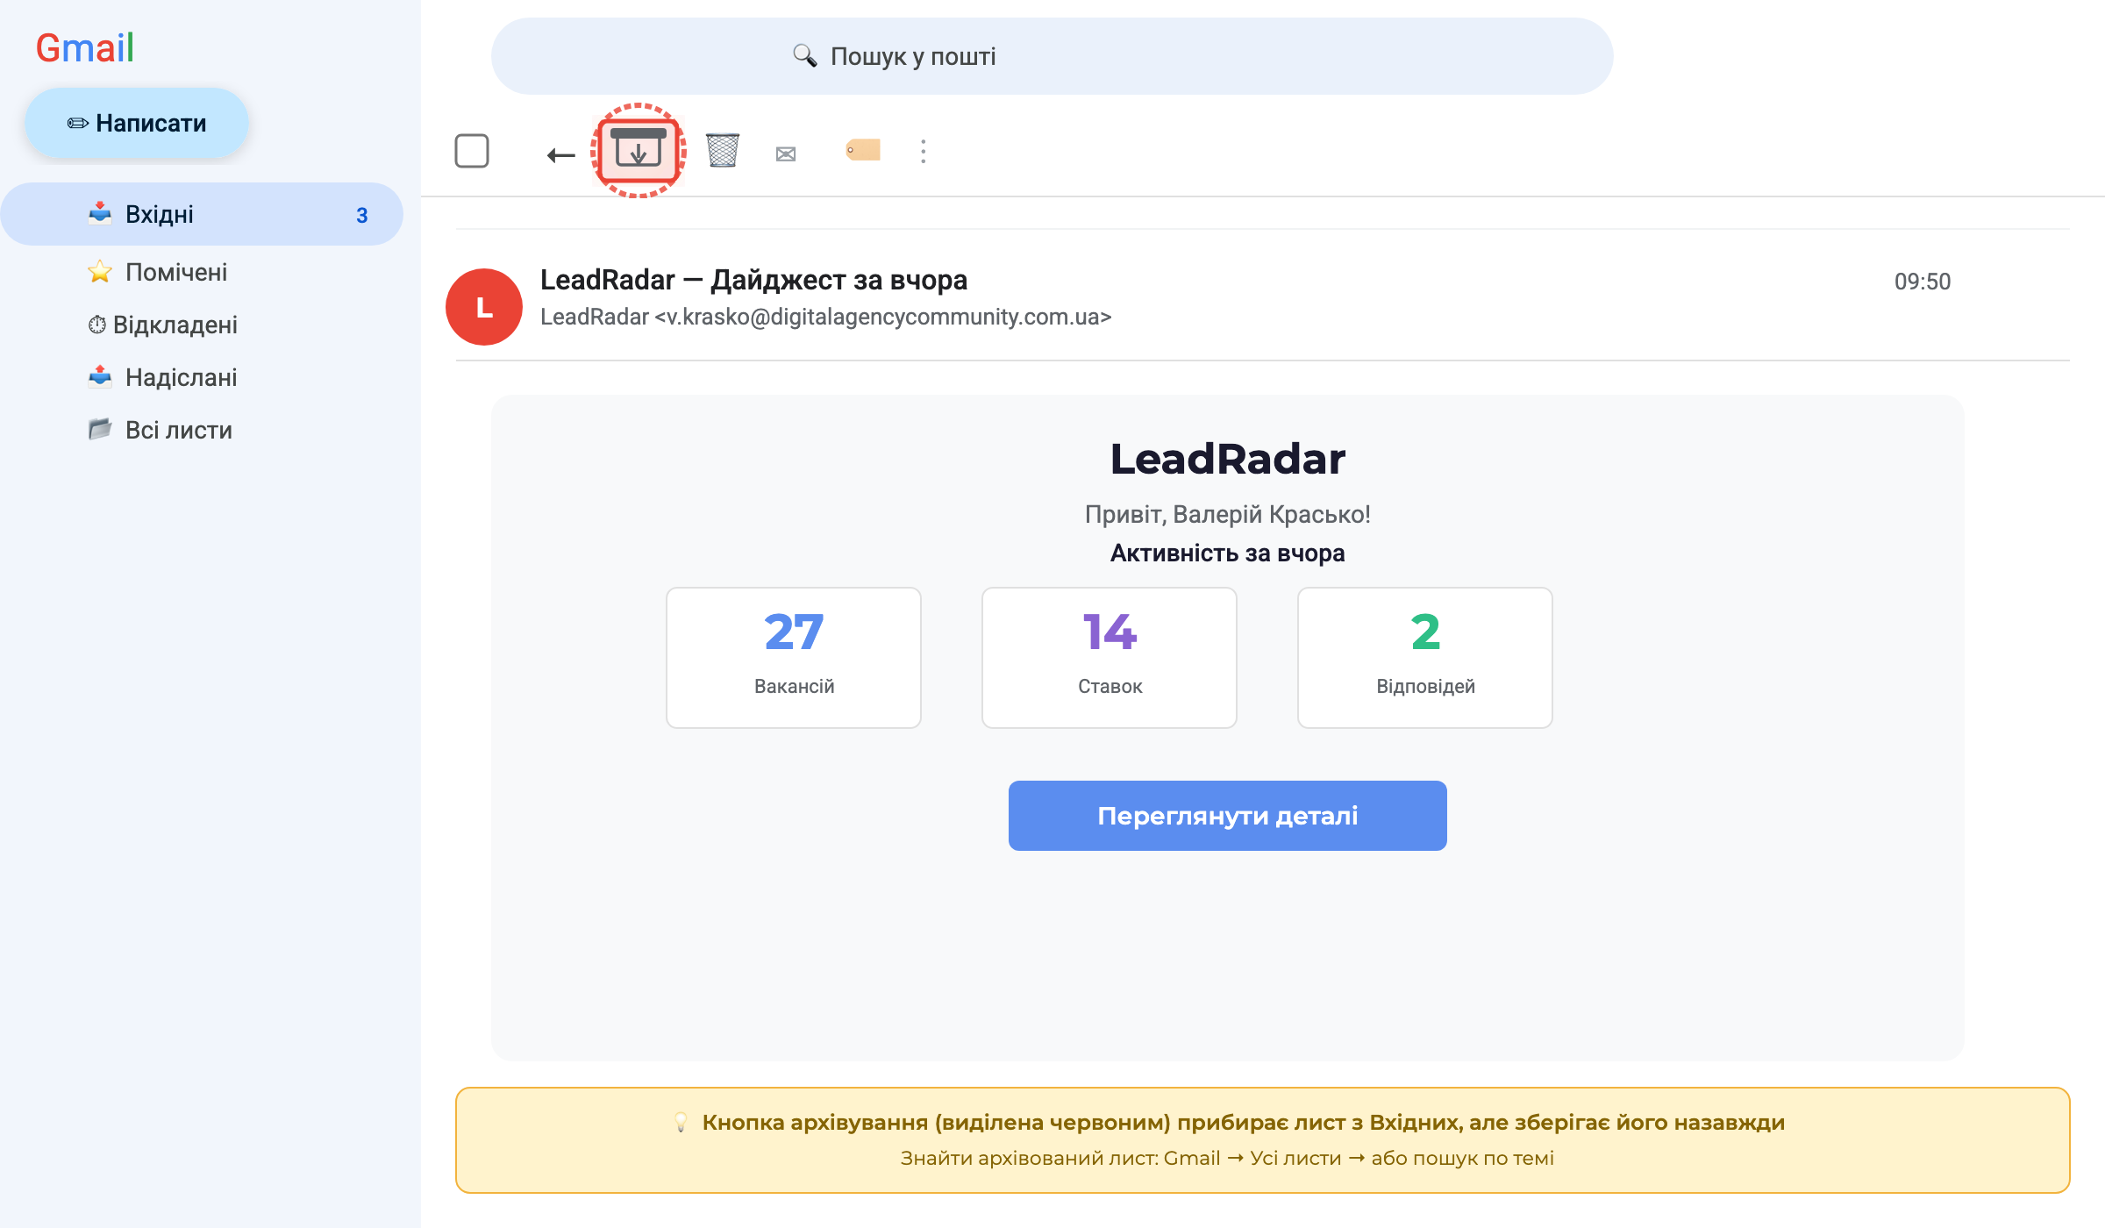
Task: Open the Вхідні inbox folder
Action: pos(202,214)
